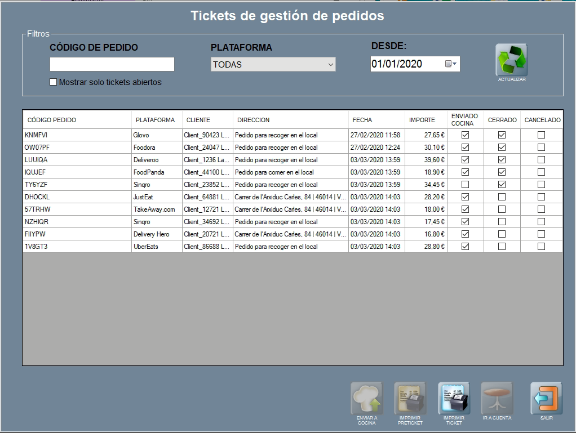The width and height of the screenshot is (576, 433).
Task: Toggle Enviado Cocina checkbox for order TY6YZF
Action: point(465,185)
